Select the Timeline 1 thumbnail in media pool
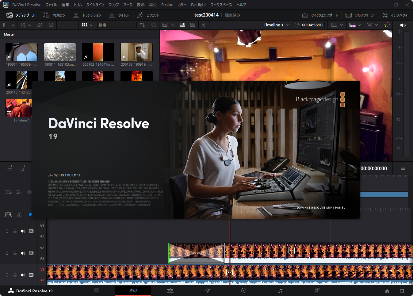 tap(19, 108)
